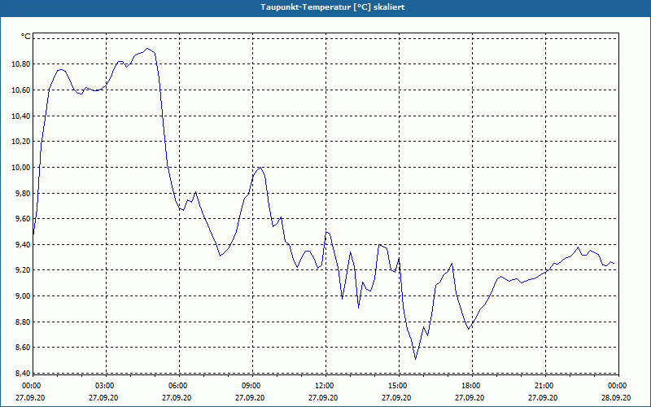The height and width of the screenshot is (407, 651).
Task: Click the 27.09.20 date under 12:00
Action: pos(323,398)
